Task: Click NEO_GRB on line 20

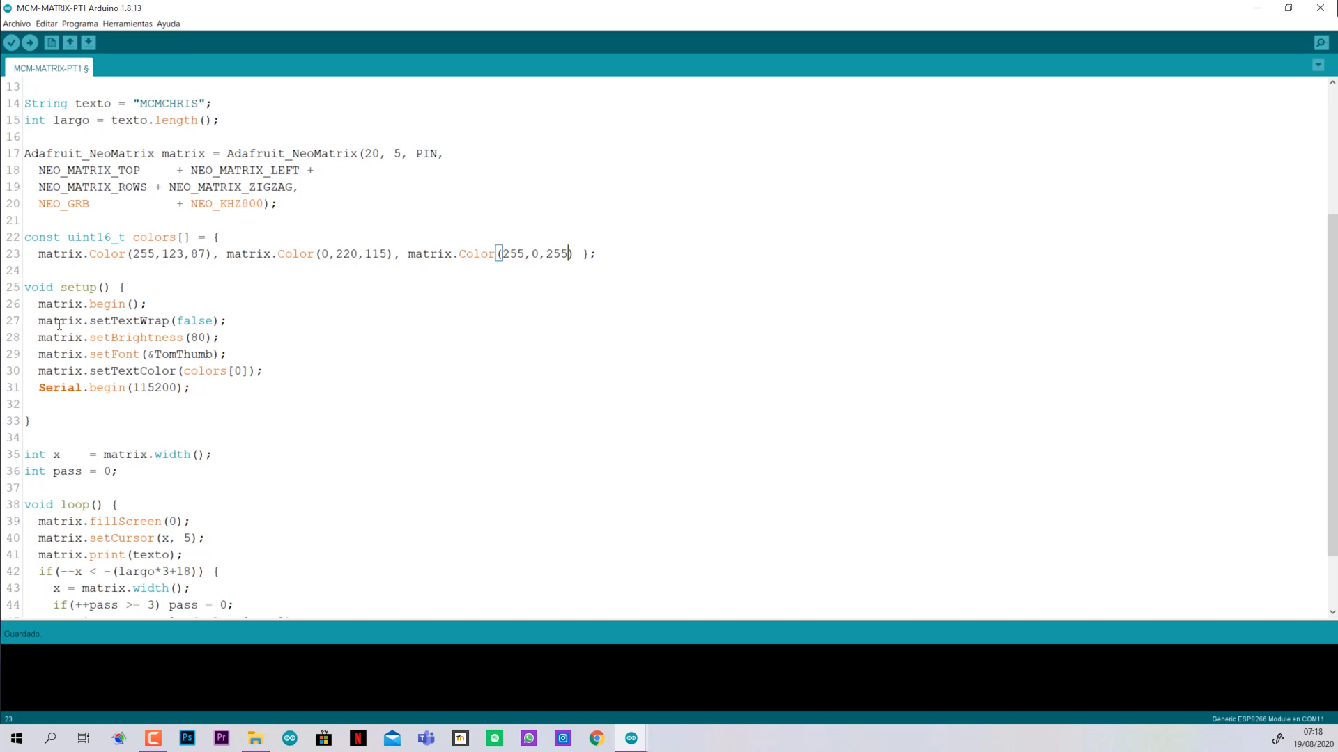Action: click(x=63, y=203)
